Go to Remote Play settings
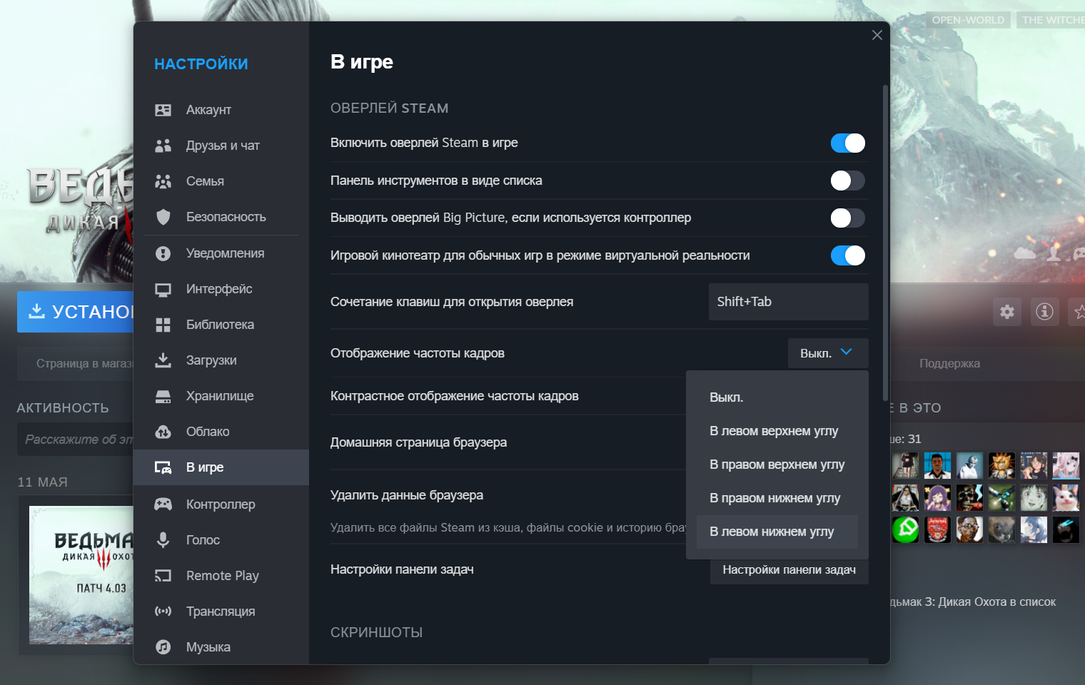 tap(221, 576)
